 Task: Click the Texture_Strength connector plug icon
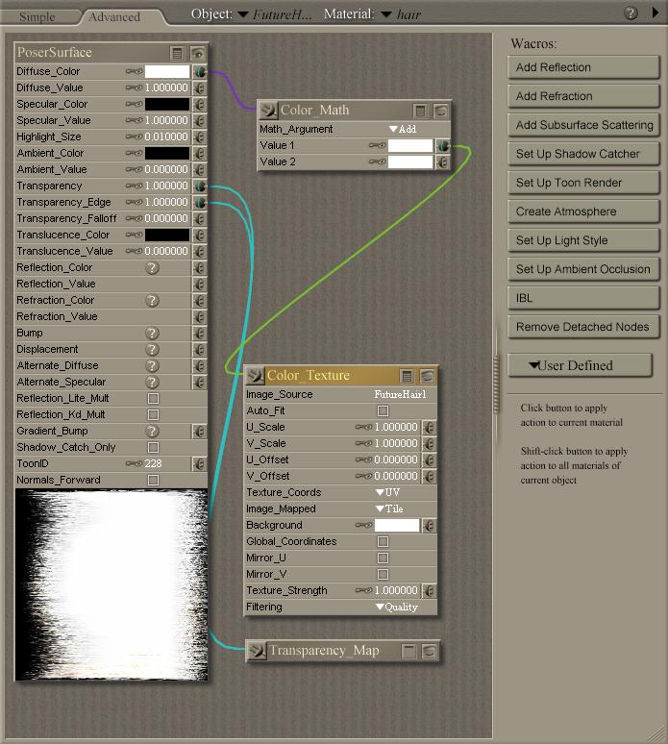click(429, 591)
